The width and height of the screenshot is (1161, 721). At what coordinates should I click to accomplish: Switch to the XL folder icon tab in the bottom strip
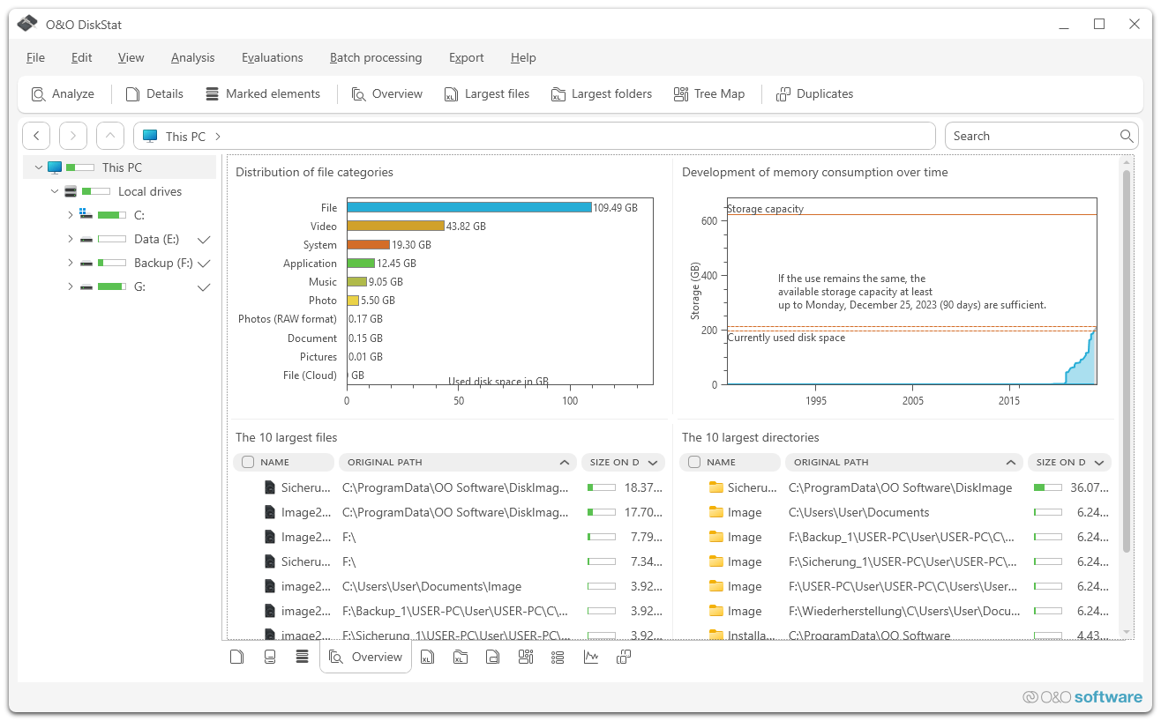point(461,657)
